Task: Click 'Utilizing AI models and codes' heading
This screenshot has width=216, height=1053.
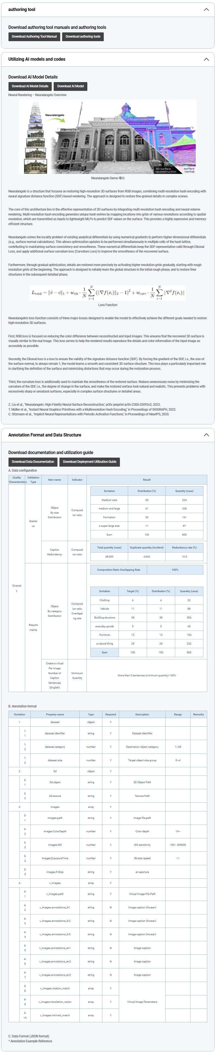Action: 37,59
